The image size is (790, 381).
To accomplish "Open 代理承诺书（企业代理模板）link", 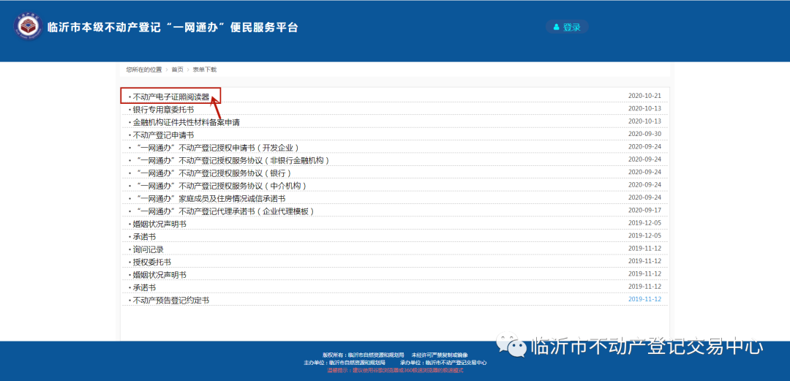I will [225, 211].
